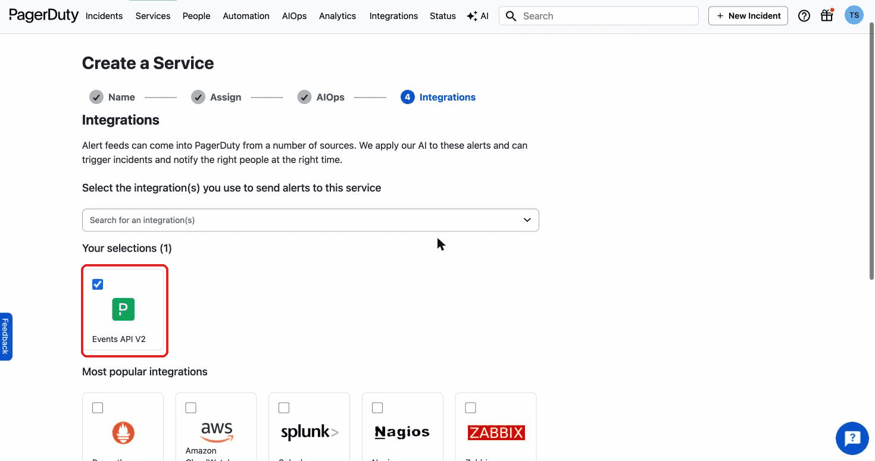Select the Integrations step label
Screen dimensions: 875x461
pyautogui.click(x=448, y=97)
